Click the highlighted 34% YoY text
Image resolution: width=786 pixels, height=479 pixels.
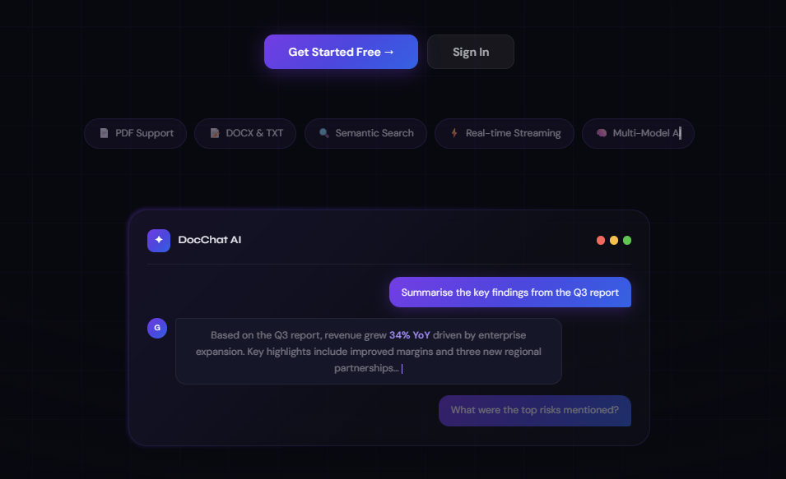411,335
